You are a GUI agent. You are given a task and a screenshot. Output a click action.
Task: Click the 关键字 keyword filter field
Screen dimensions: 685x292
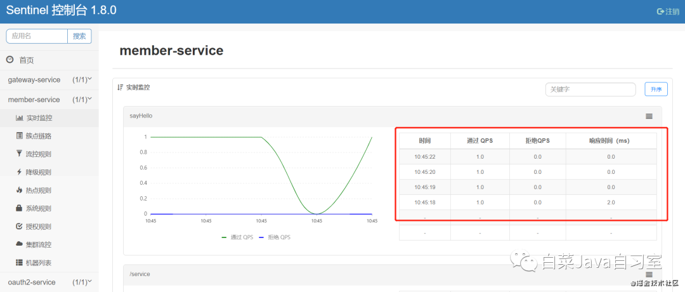pos(590,89)
